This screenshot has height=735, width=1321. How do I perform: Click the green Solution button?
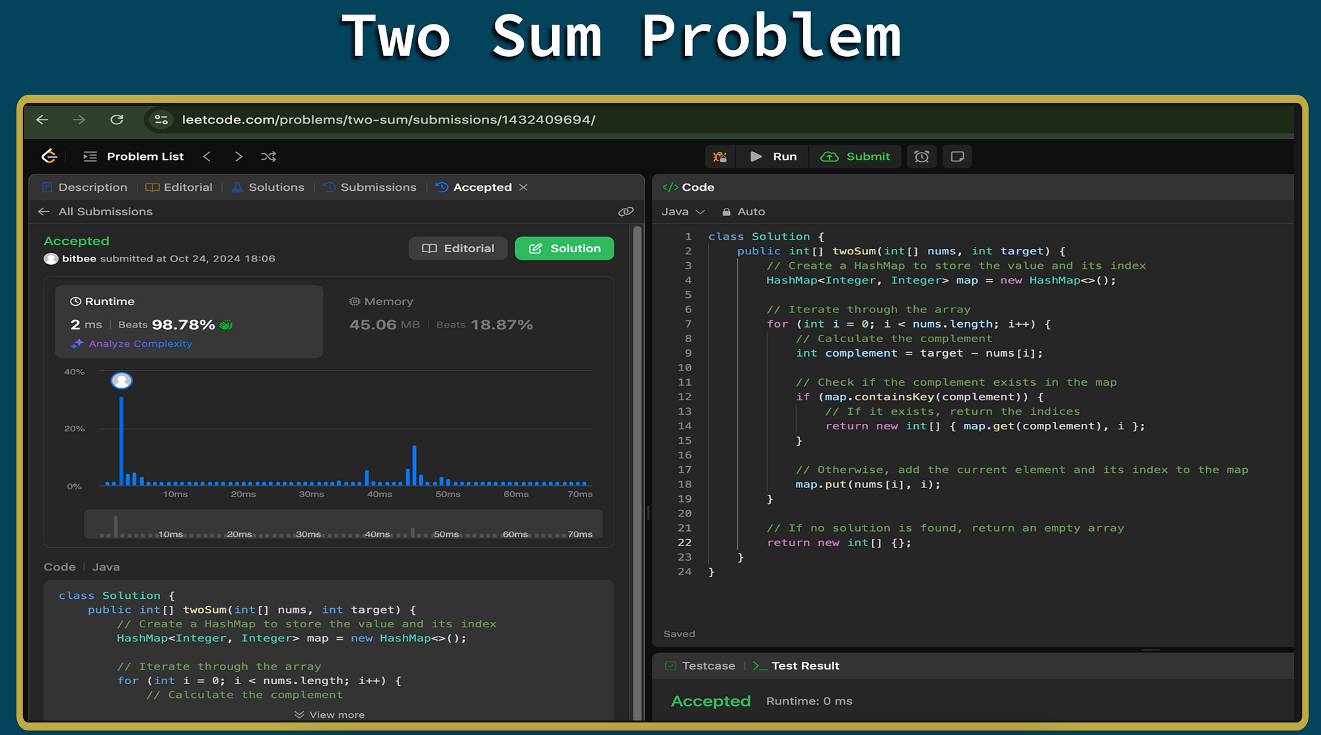[564, 248]
